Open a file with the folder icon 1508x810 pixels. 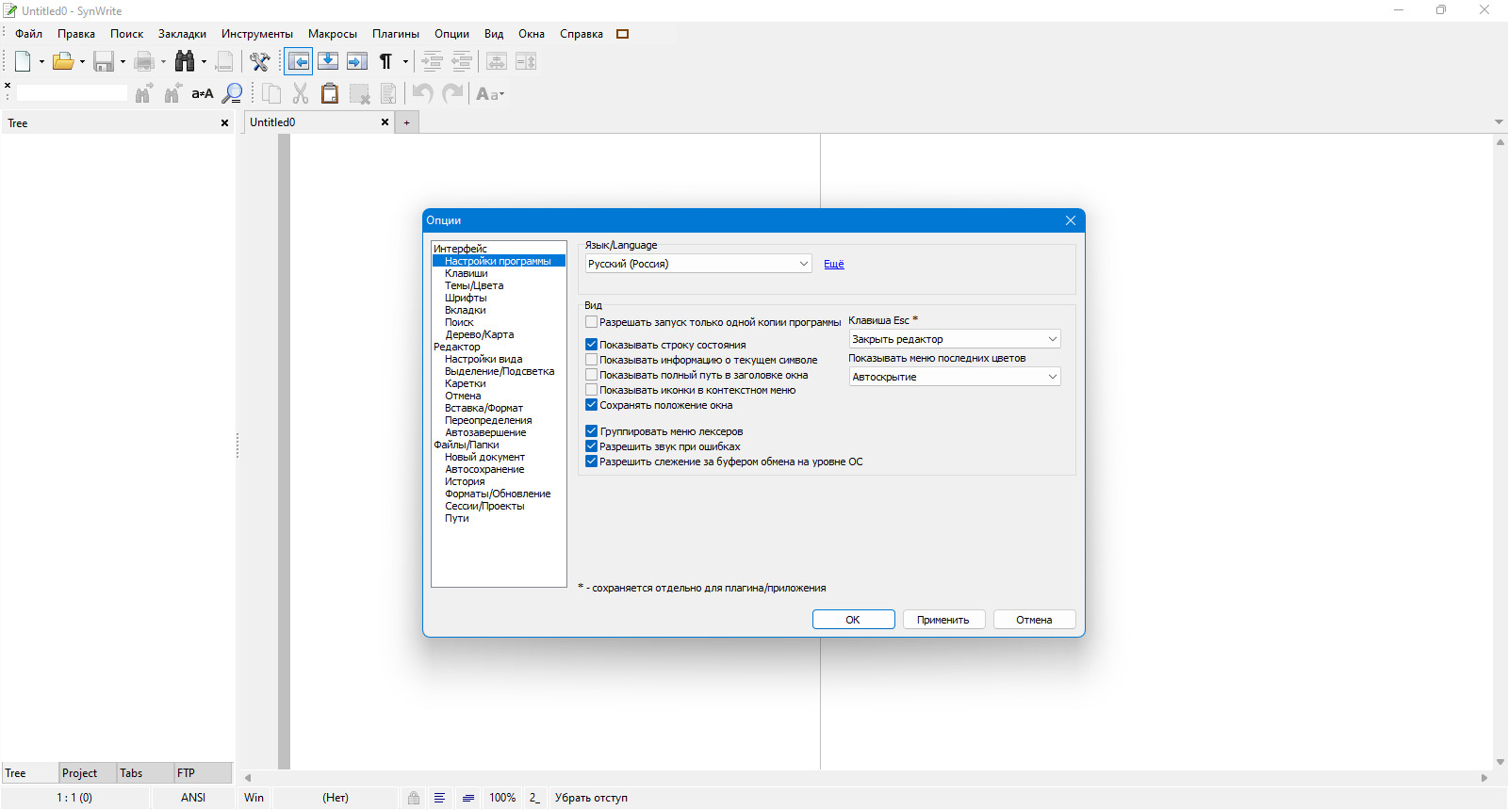(x=63, y=62)
